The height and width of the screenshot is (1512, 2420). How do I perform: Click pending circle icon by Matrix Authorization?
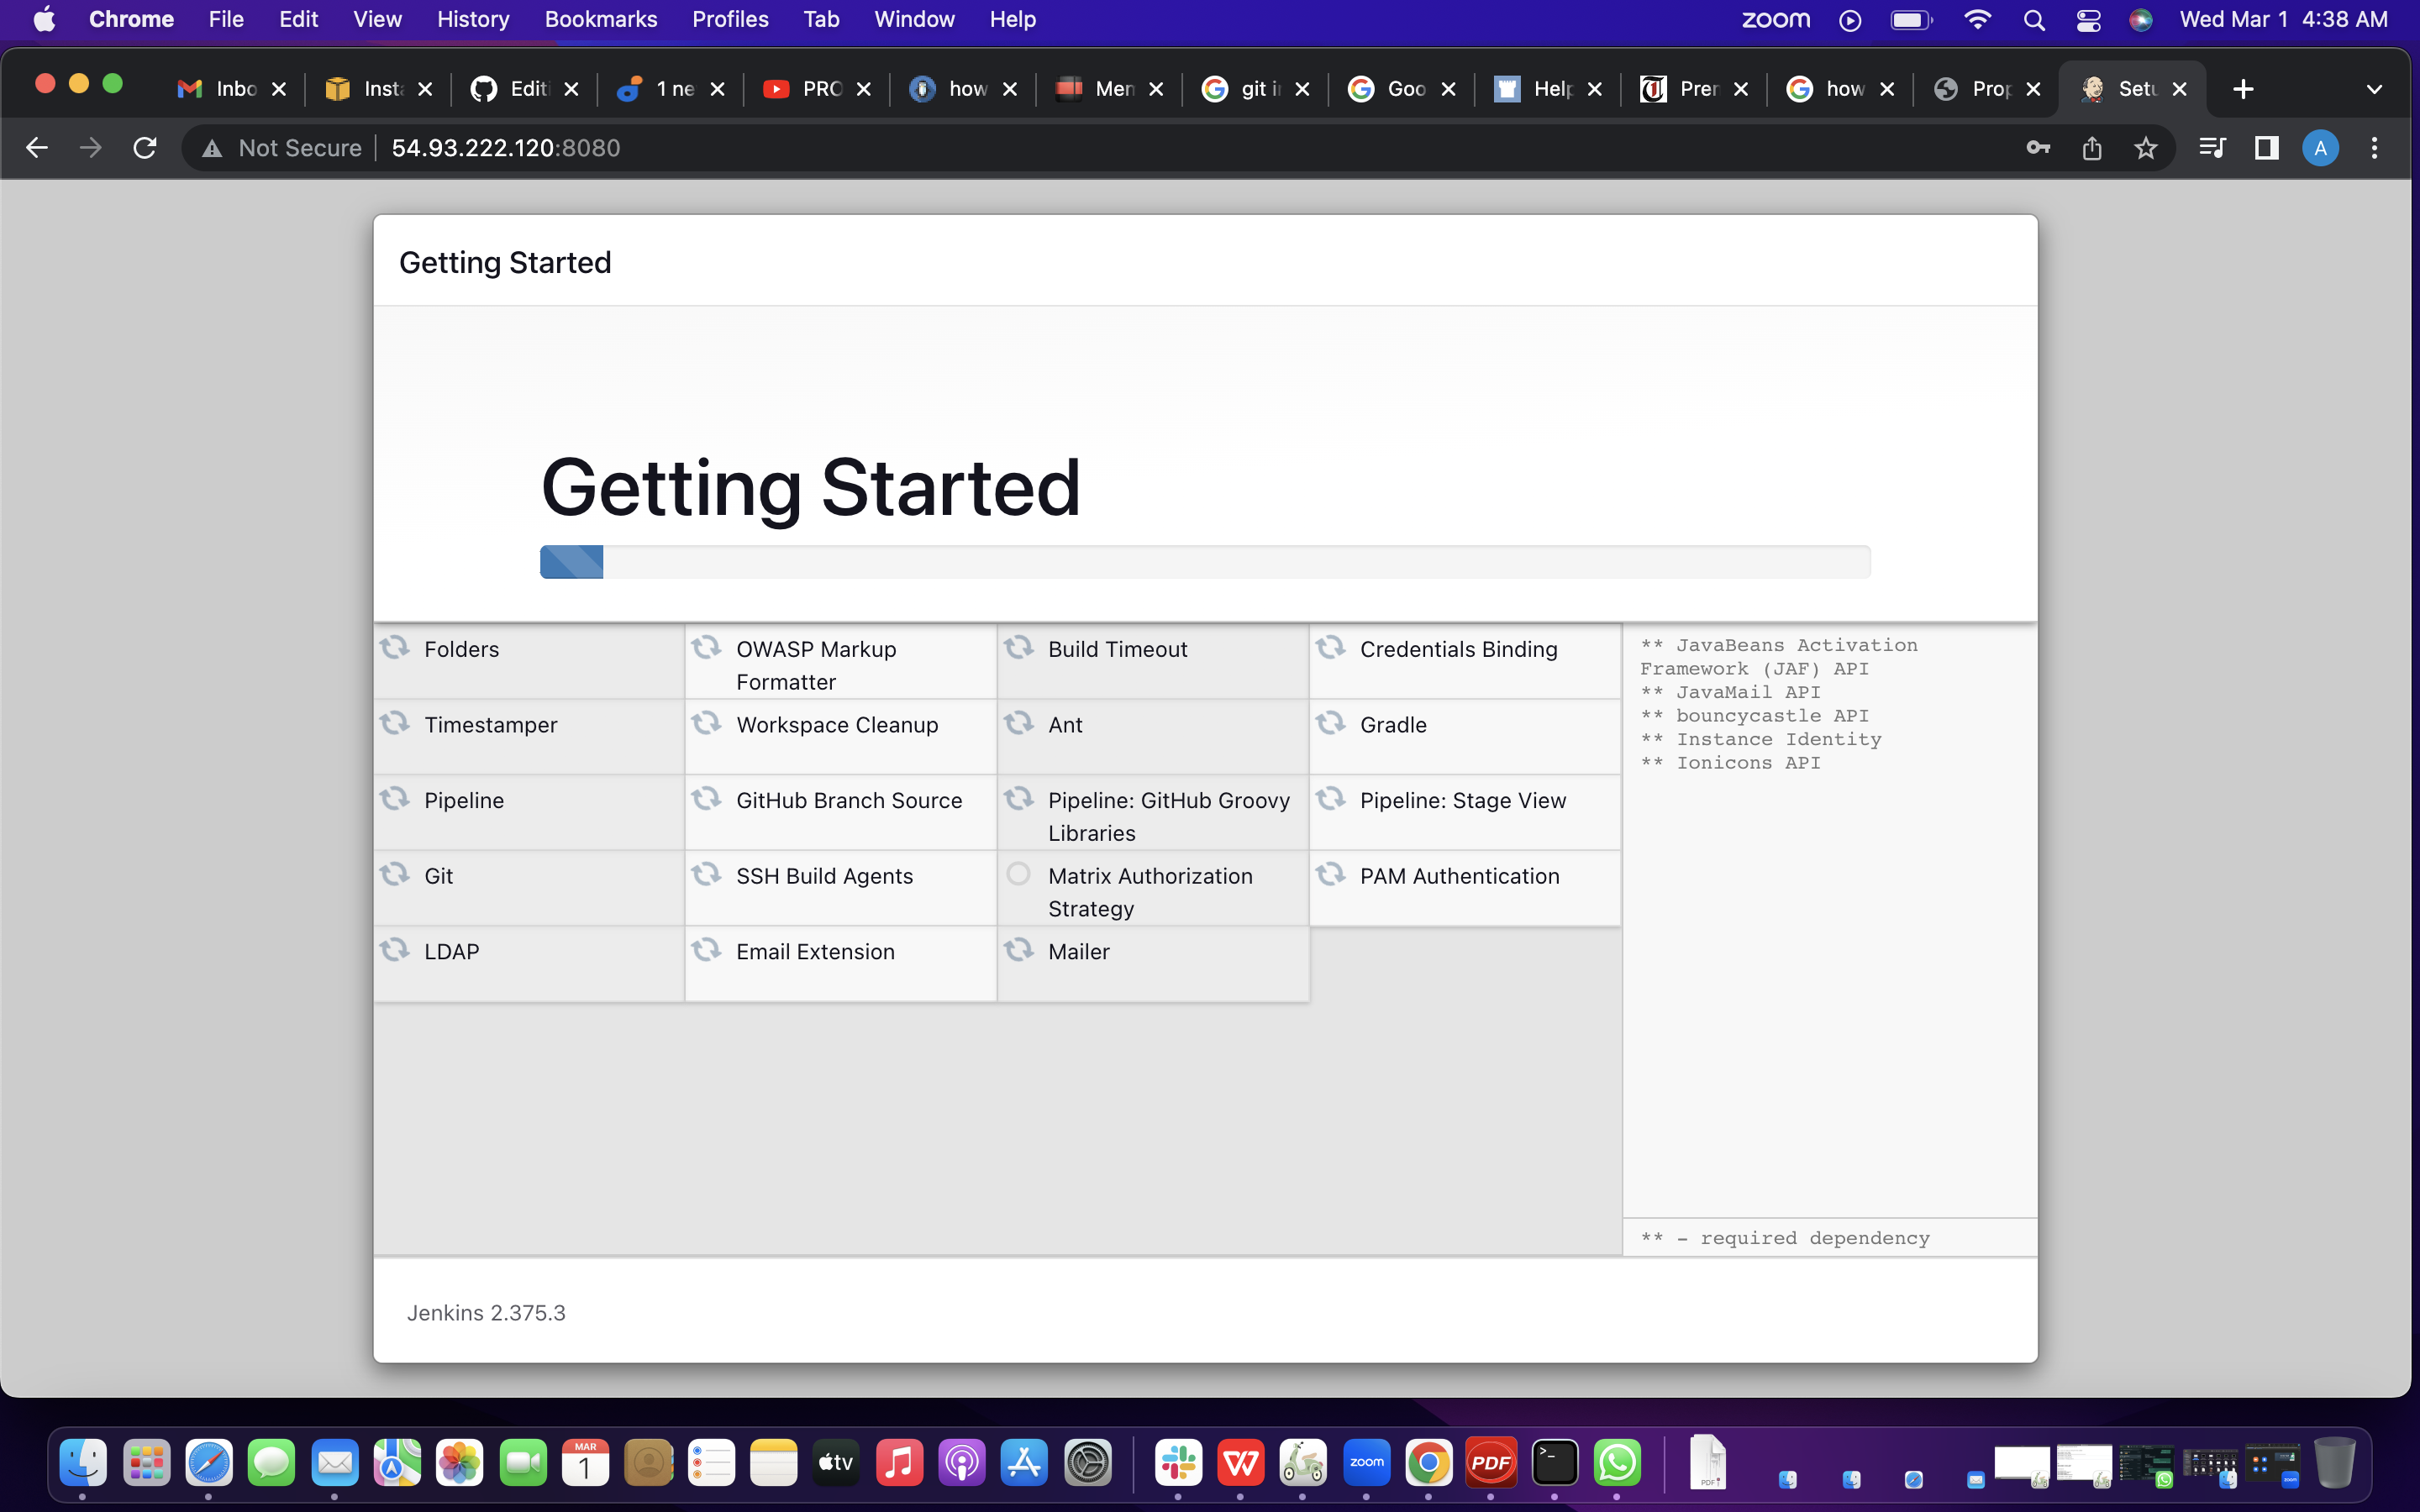point(1018,874)
